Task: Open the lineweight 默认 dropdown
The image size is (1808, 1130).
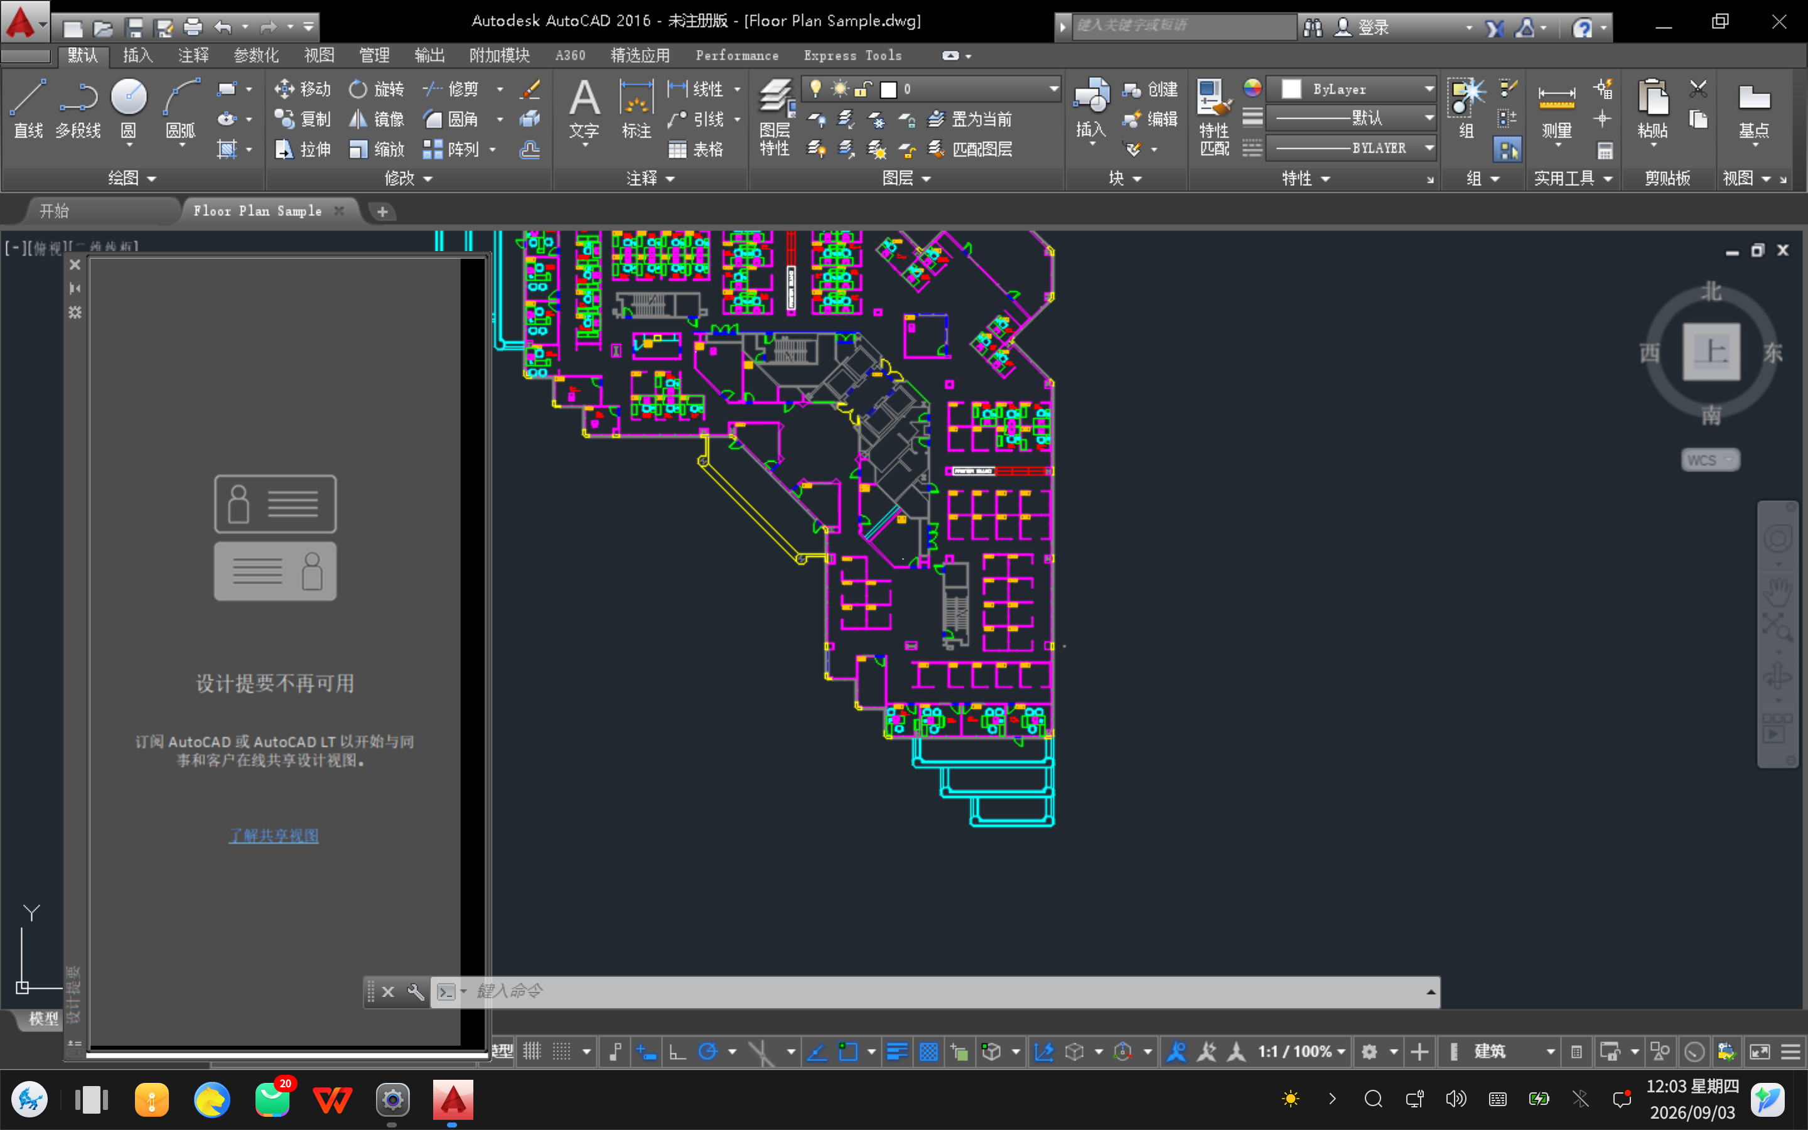Action: 1429,118
